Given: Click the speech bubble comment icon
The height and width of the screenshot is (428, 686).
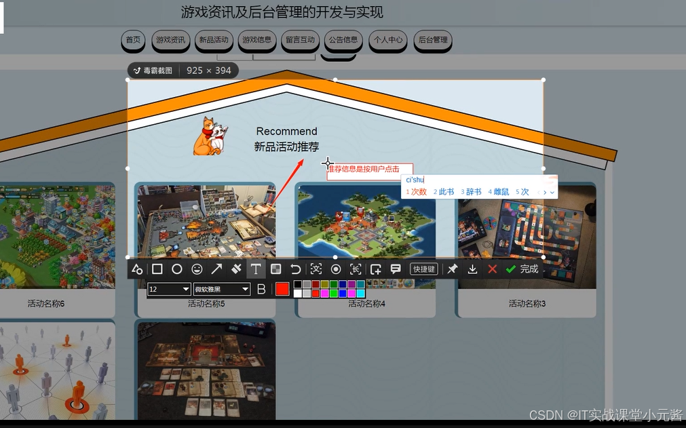Looking at the screenshot, I should pos(396,269).
